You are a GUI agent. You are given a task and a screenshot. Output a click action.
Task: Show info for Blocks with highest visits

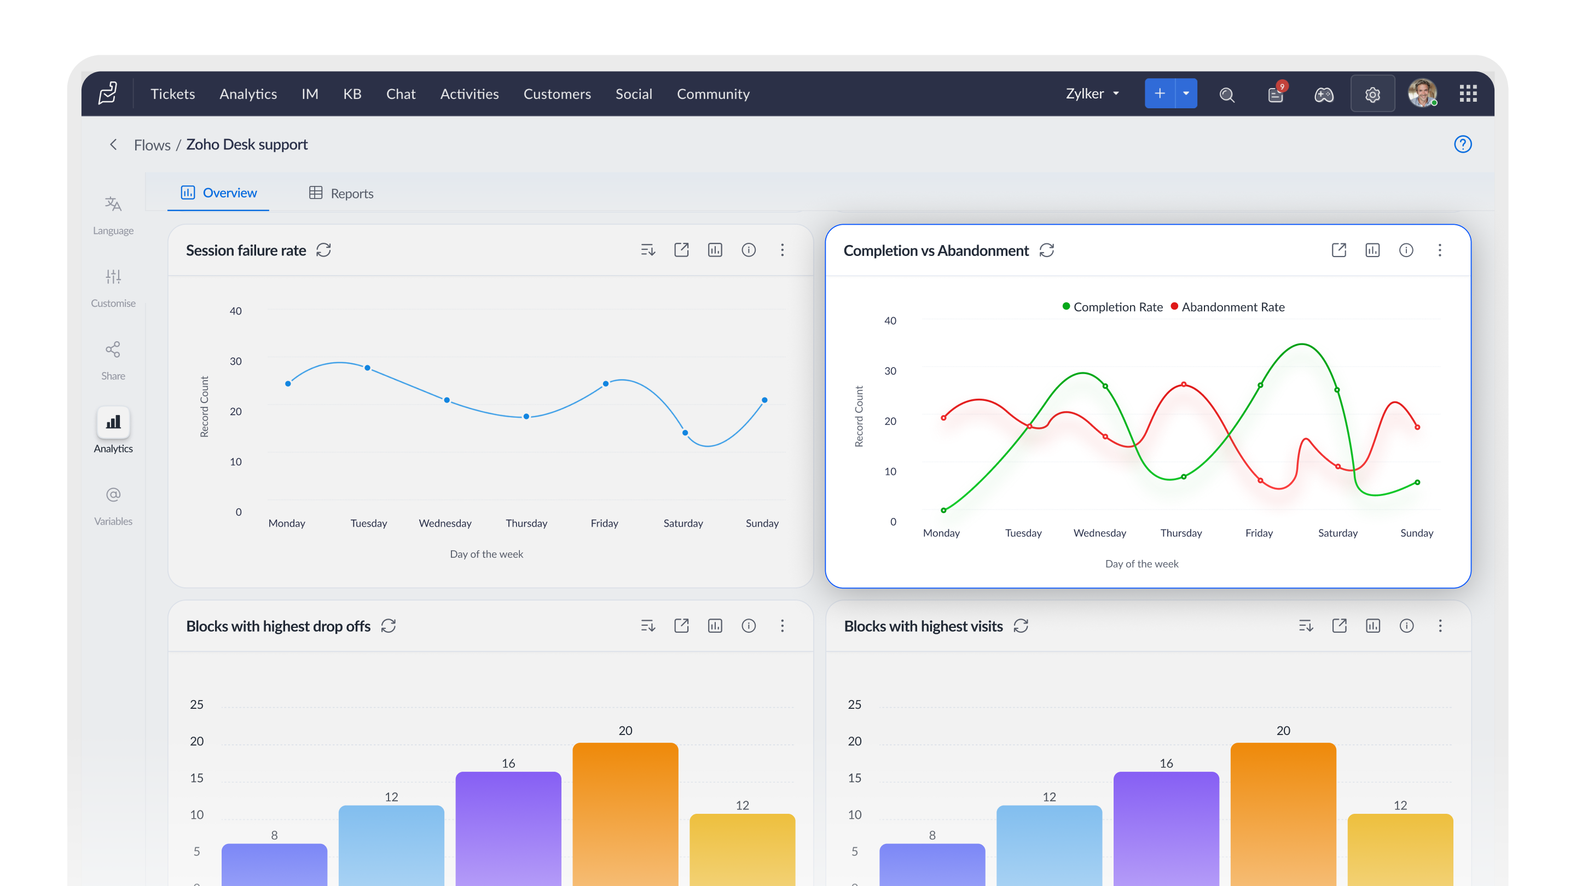(1406, 626)
